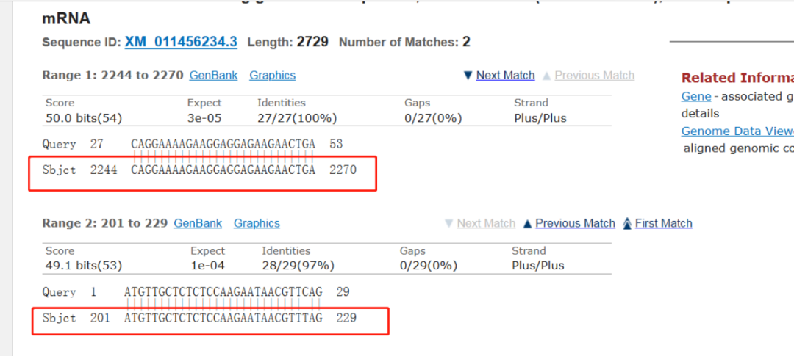Jump to Next Match in Range 1
This screenshot has height=356, width=794.
(x=505, y=76)
